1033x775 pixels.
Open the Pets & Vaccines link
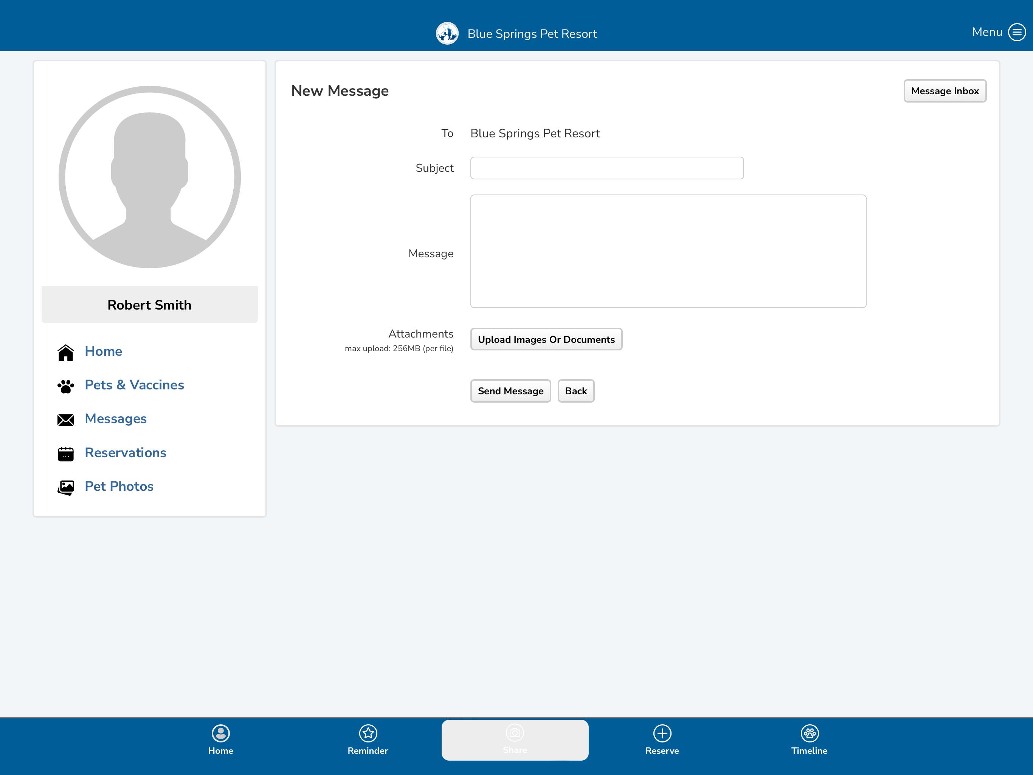click(x=135, y=385)
